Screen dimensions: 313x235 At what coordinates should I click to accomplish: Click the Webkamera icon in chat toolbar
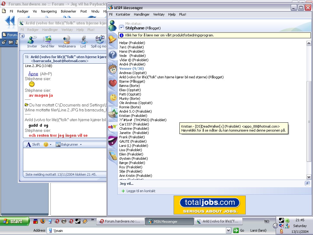[x=67, y=41]
